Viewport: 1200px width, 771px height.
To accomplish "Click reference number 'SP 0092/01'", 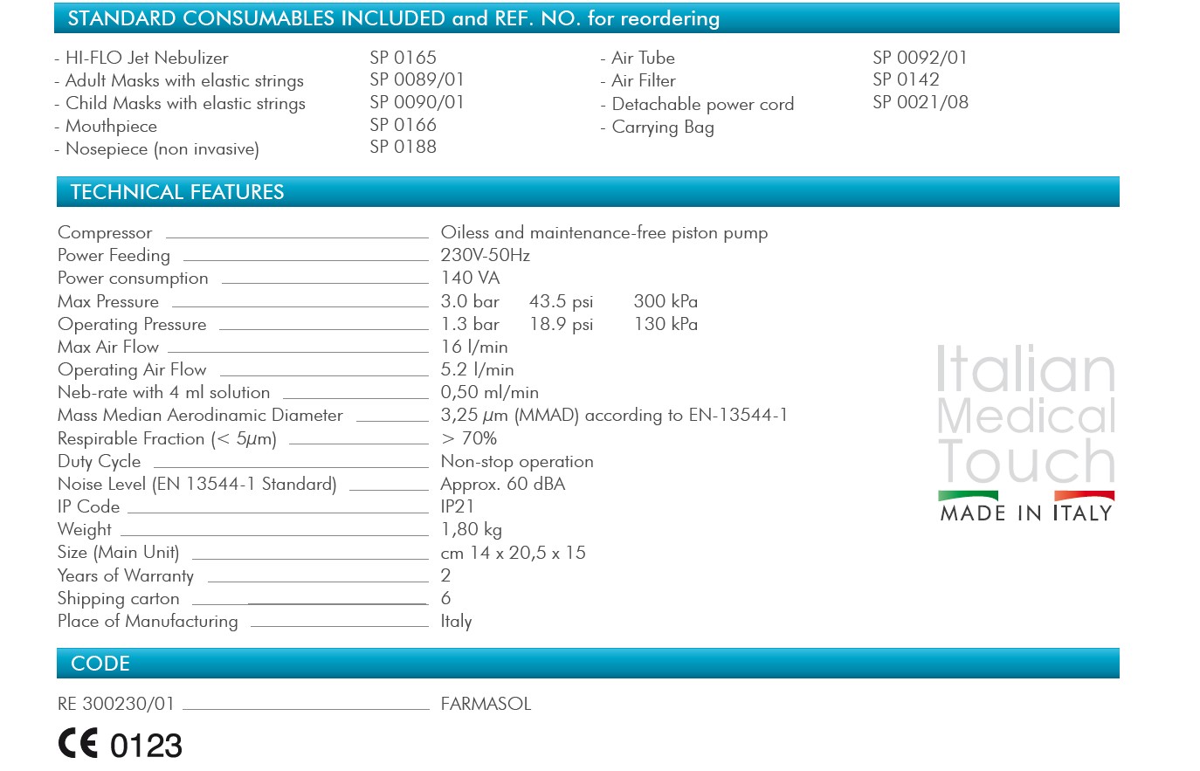I will (920, 58).
